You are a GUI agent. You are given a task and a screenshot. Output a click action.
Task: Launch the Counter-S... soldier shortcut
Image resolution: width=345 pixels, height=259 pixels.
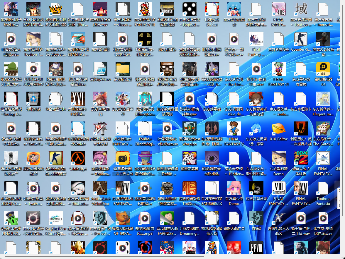[301, 39]
